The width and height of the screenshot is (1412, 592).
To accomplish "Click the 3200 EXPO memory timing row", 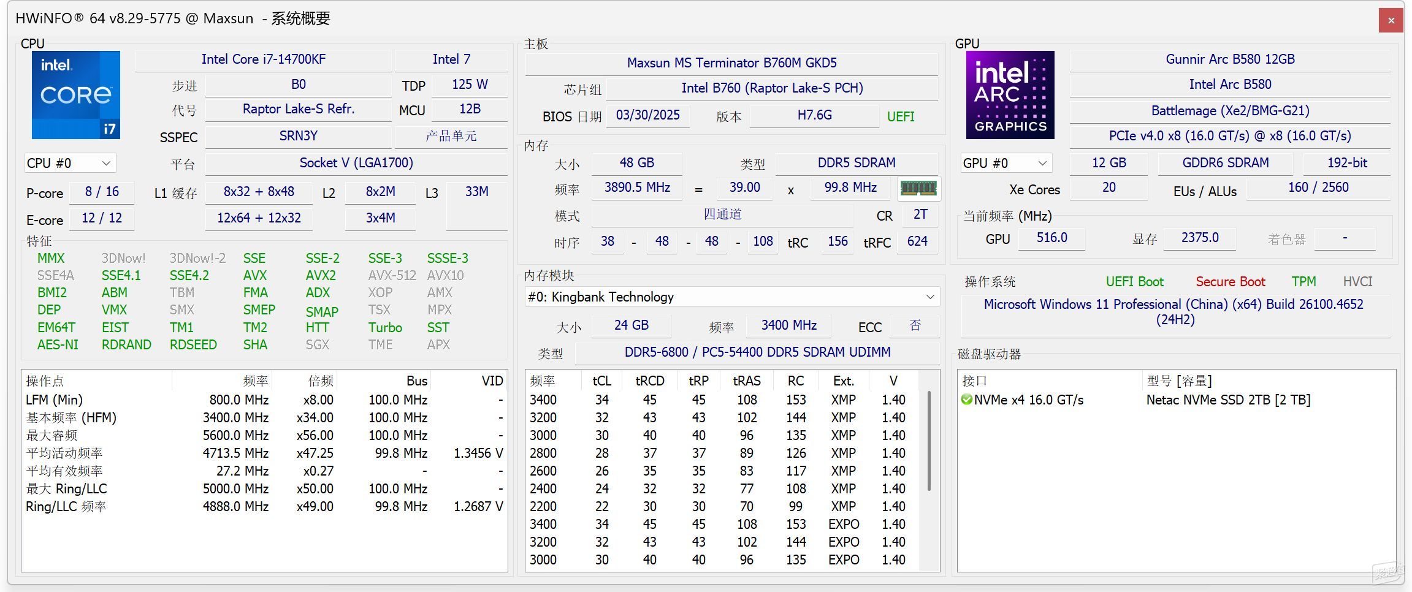I will [x=722, y=542].
